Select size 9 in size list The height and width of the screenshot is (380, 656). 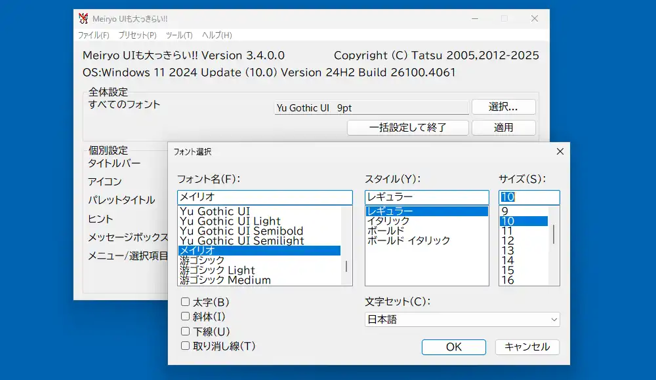523,211
